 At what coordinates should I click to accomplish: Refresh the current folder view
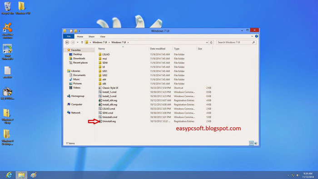click(211, 42)
